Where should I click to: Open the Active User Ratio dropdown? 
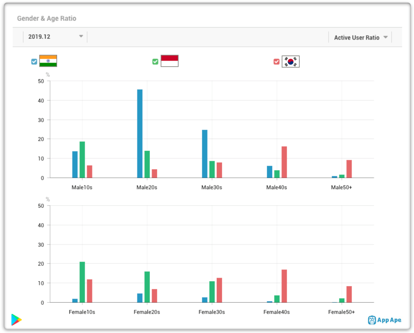[360, 38]
